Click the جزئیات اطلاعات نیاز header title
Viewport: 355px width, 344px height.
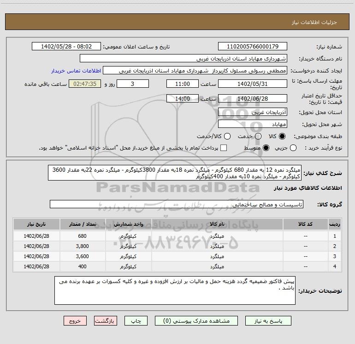[x=314, y=22]
